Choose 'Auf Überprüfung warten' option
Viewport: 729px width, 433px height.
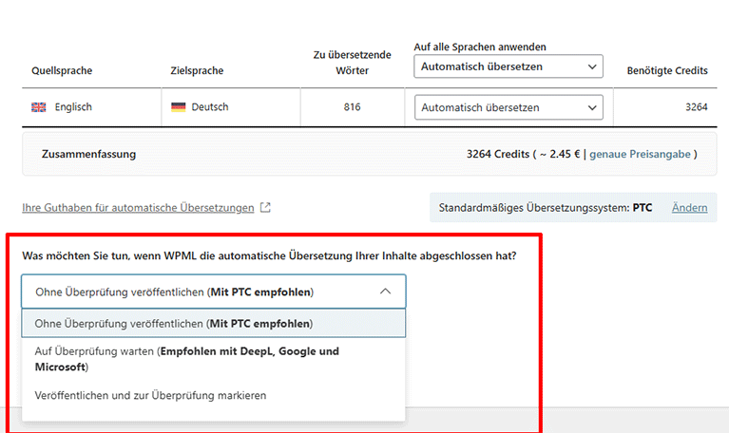[186, 358]
